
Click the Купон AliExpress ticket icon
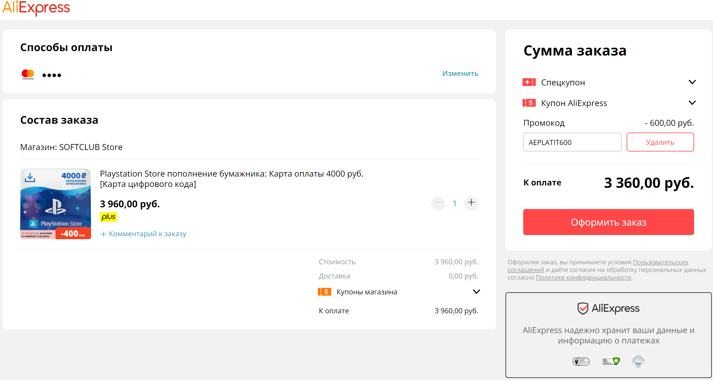point(529,103)
